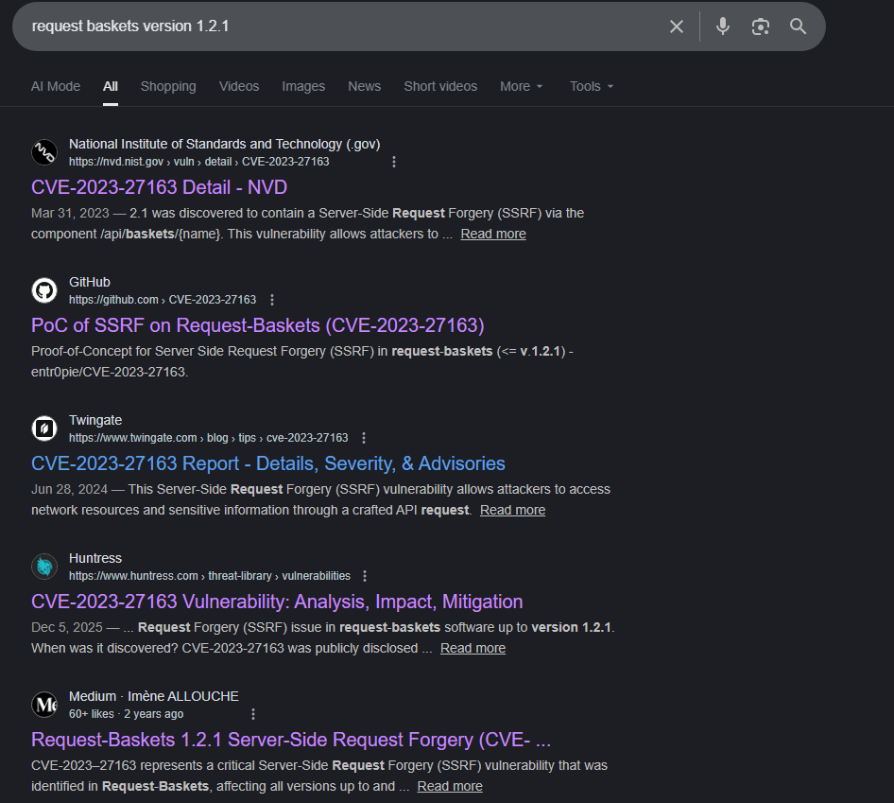Switch to AI Mode tab

(x=56, y=86)
